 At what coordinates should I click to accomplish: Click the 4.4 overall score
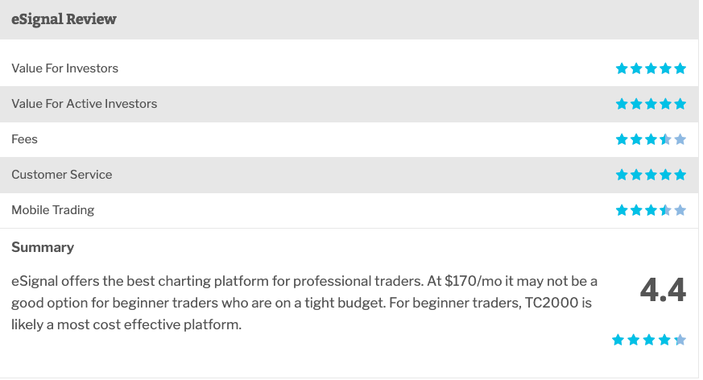[x=663, y=290]
